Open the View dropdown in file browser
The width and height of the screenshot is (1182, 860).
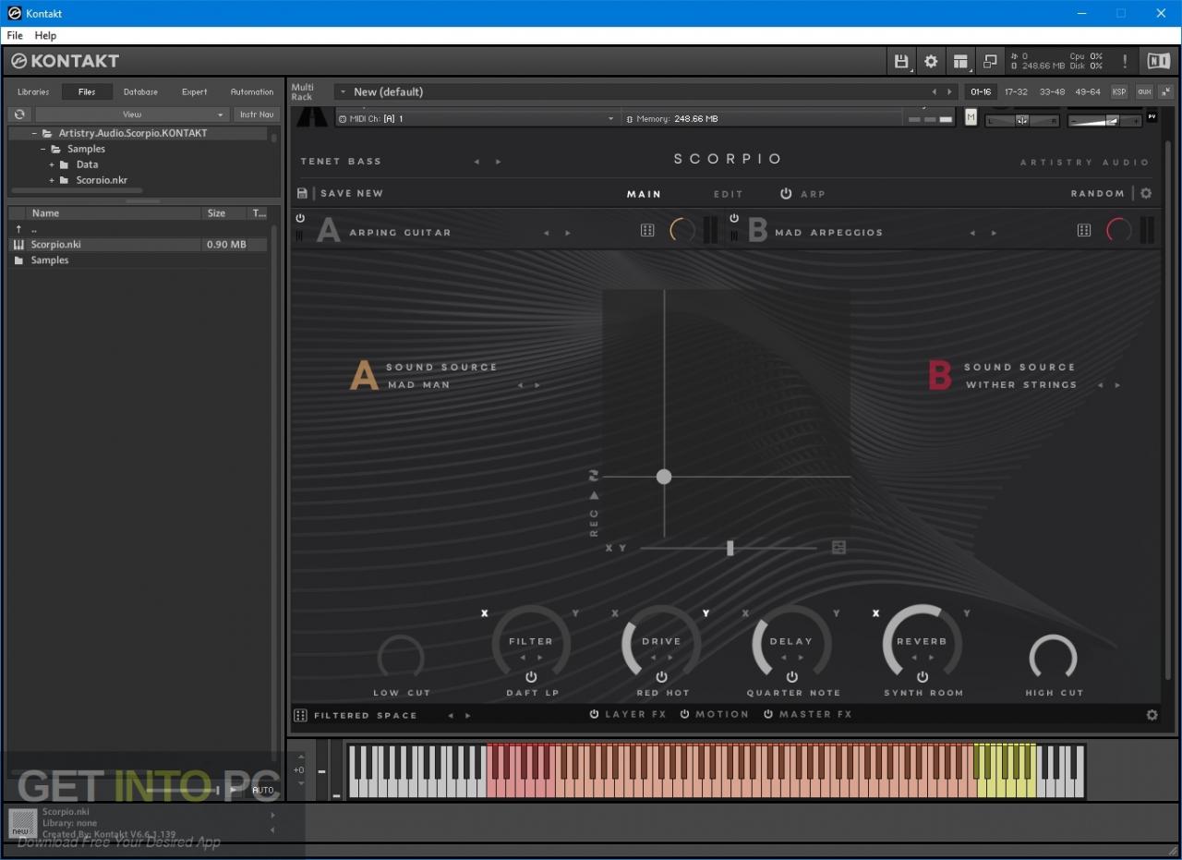[x=132, y=115]
